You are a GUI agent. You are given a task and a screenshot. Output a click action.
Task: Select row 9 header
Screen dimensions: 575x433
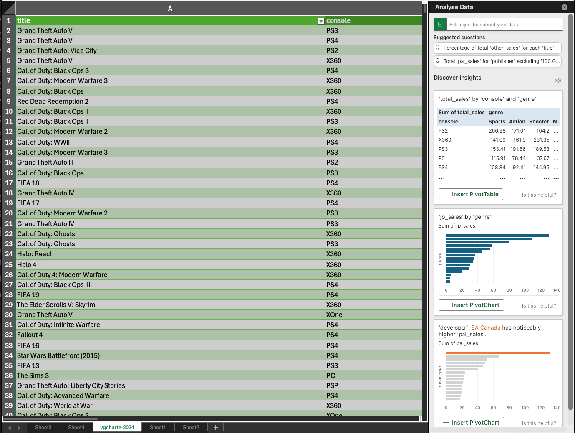[9, 101]
